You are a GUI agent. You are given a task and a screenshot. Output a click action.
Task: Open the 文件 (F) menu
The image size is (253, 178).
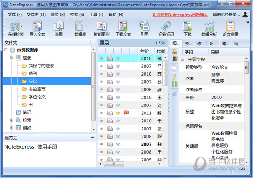click(14, 15)
